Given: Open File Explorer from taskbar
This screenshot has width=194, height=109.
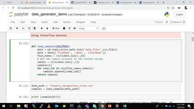Looking at the screenshot, I should pyautogui.click(x=19, y=106).
